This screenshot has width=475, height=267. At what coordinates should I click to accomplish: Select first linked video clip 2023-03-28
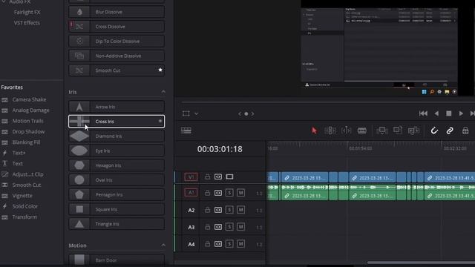pos(305,178)
